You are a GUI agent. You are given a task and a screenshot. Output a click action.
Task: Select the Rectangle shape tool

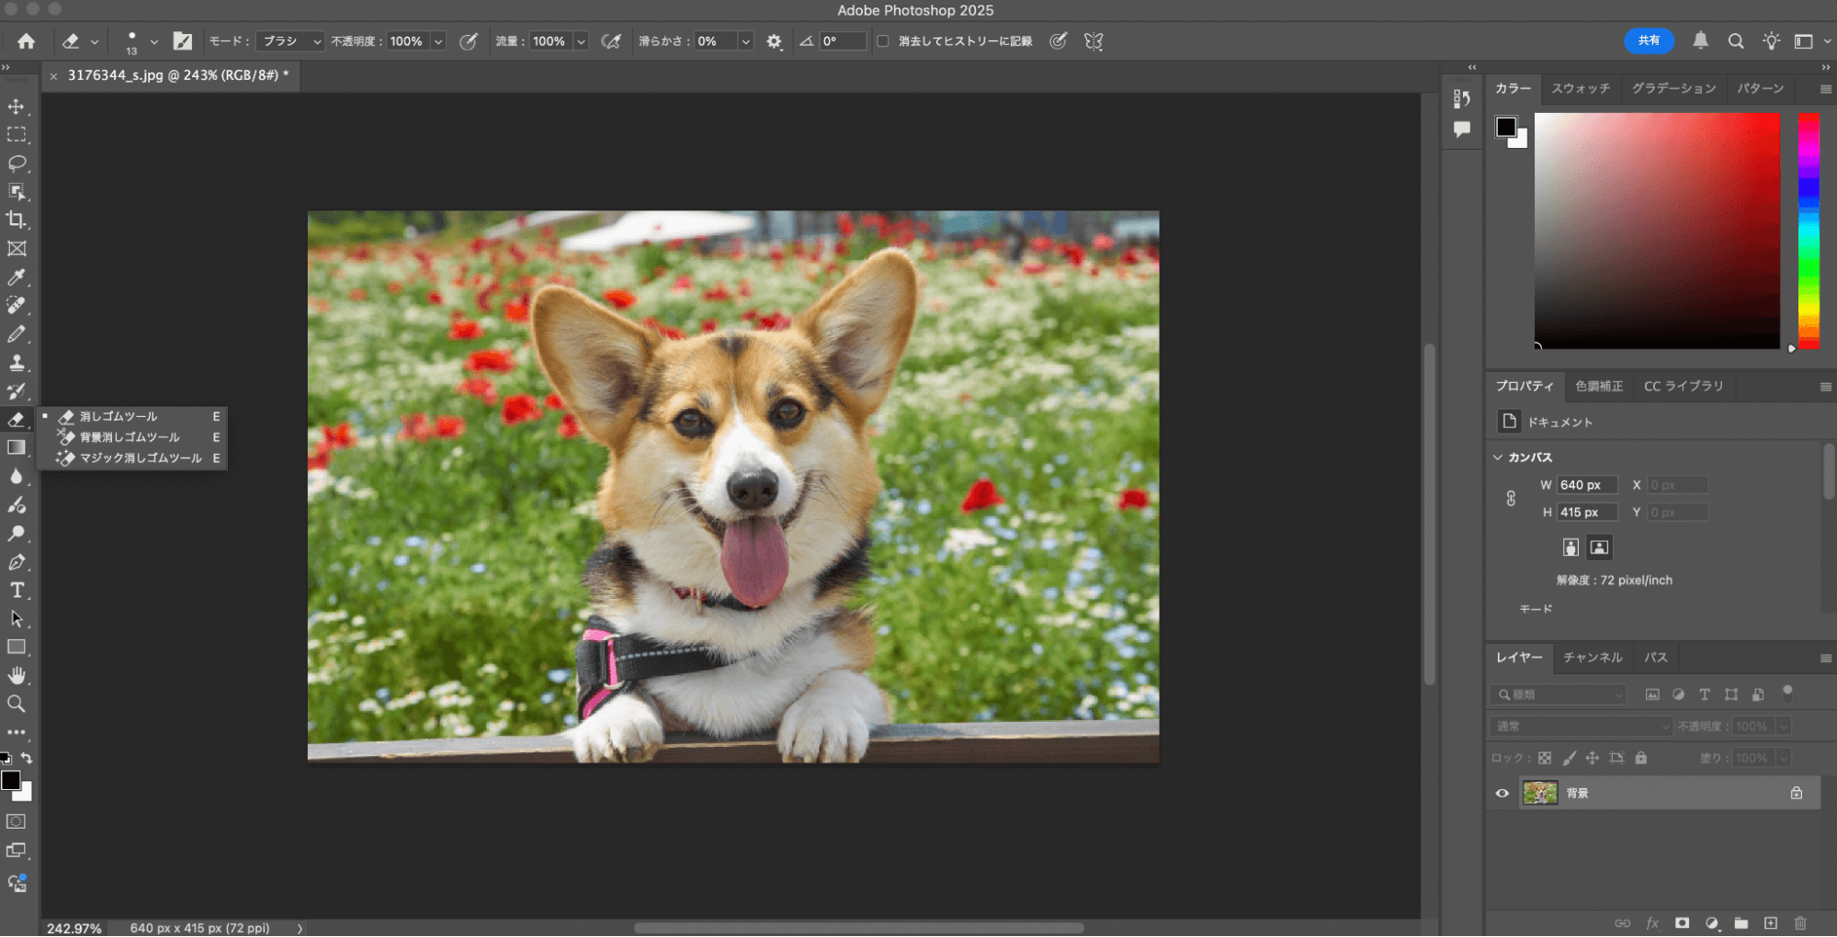point(17,648)
